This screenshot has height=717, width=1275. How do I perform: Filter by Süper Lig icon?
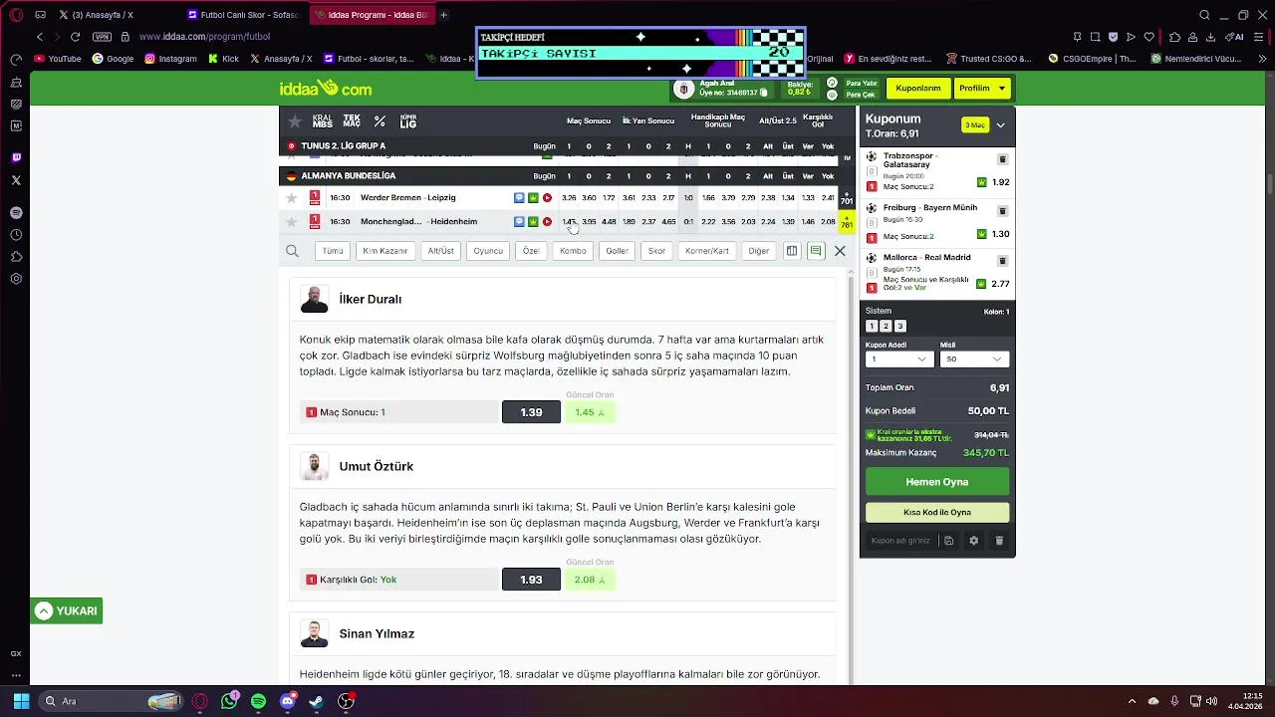[408, 121]
